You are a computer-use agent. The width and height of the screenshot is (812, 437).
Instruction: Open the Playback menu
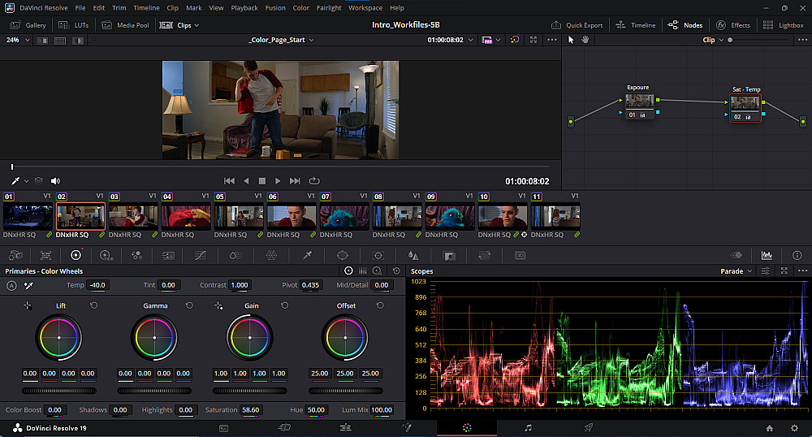coord(244,7)
